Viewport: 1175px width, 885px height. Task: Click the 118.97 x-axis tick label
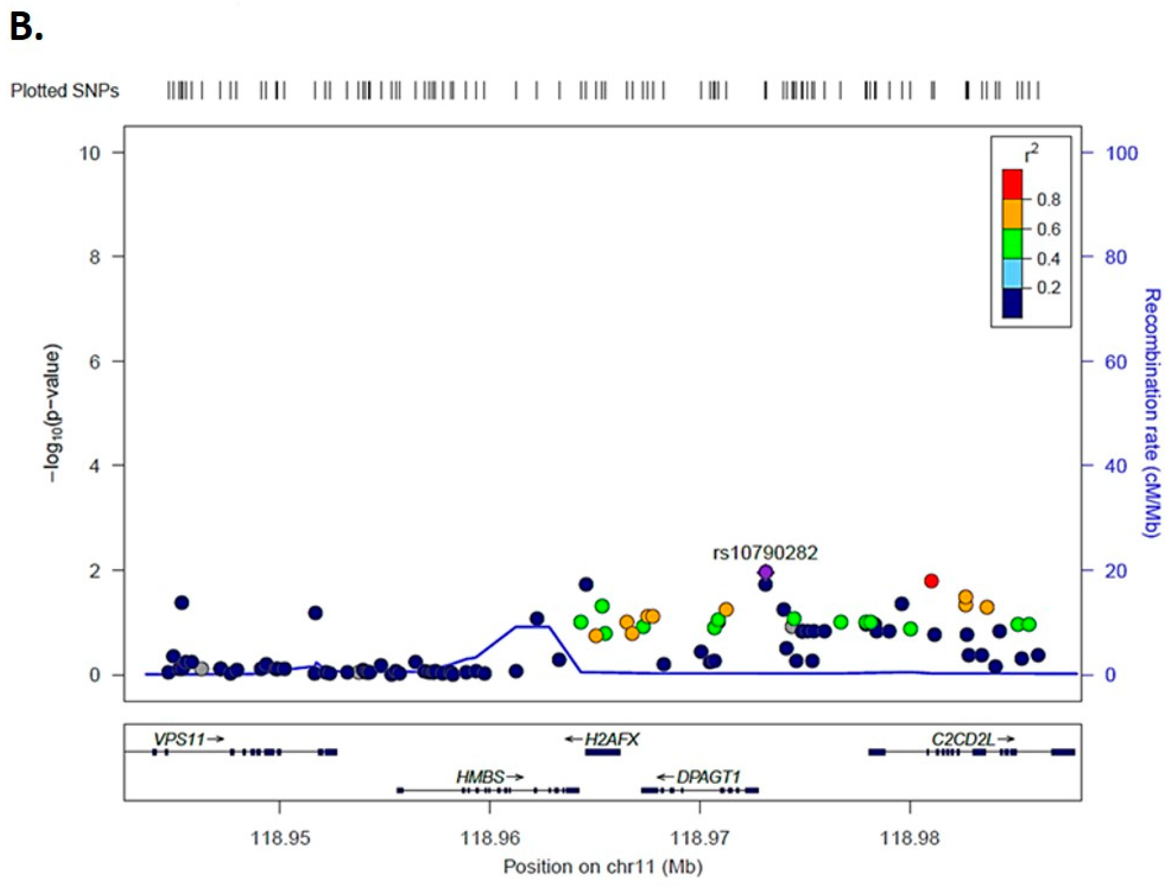pyautogui.click(x=700, y=838)
